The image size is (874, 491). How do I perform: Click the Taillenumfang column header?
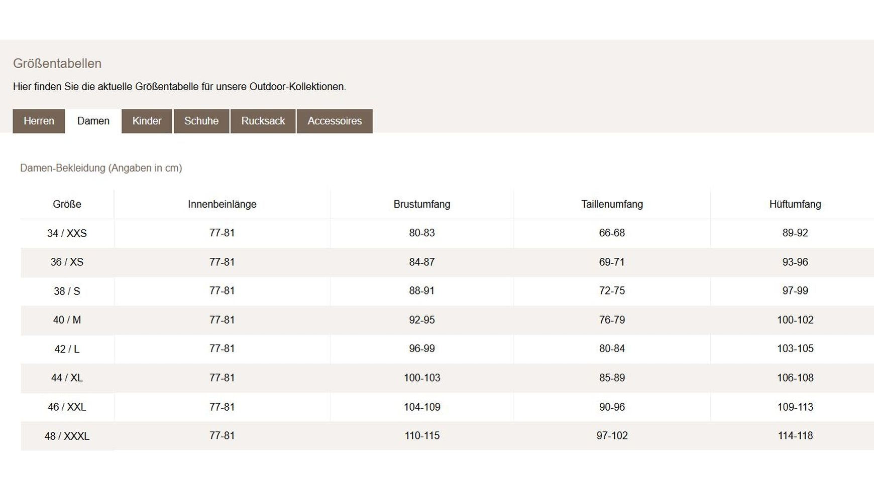(x=612, y=204)
